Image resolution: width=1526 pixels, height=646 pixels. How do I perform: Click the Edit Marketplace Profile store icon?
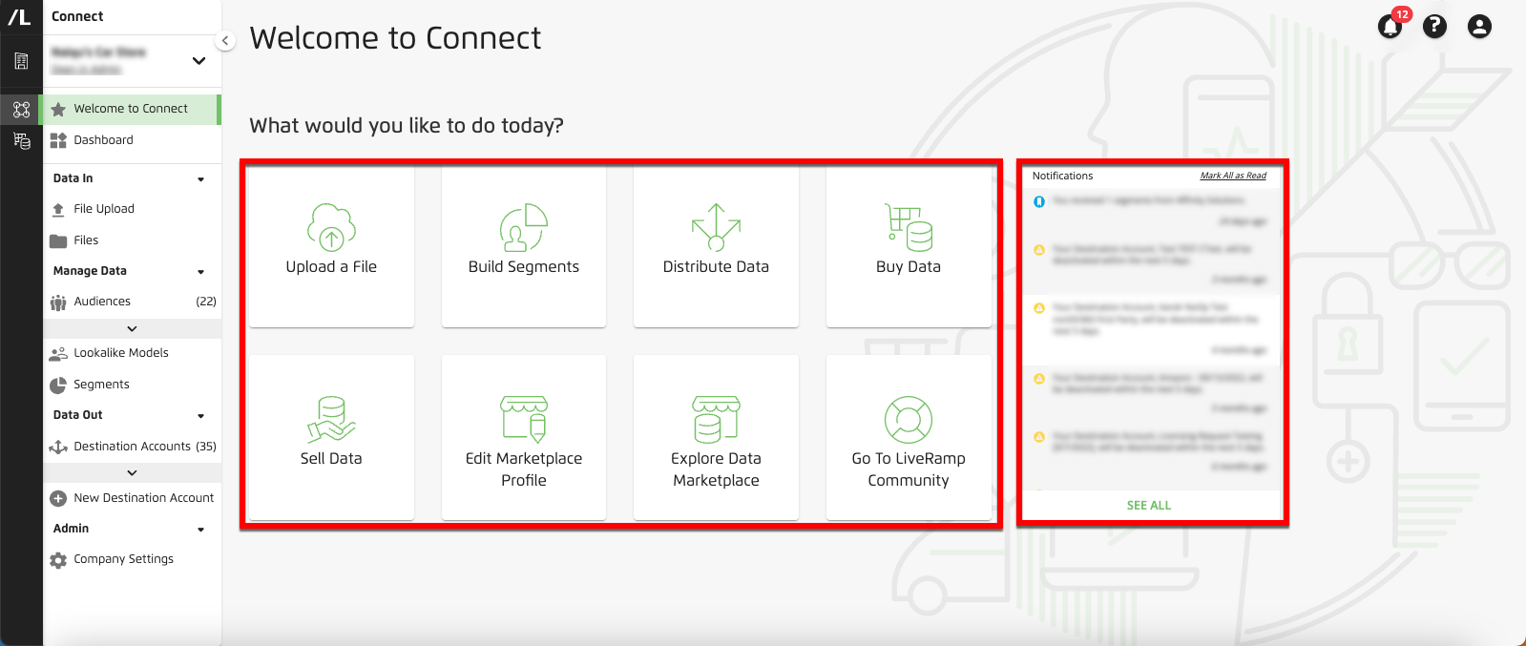click(524, 420)
